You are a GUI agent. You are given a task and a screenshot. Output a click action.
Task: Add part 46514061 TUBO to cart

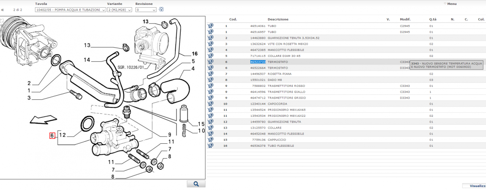pos(210,26)
